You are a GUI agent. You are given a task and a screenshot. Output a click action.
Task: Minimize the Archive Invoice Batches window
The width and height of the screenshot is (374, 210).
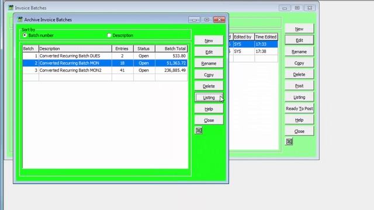pyautogui.click(x=194, y=20)
